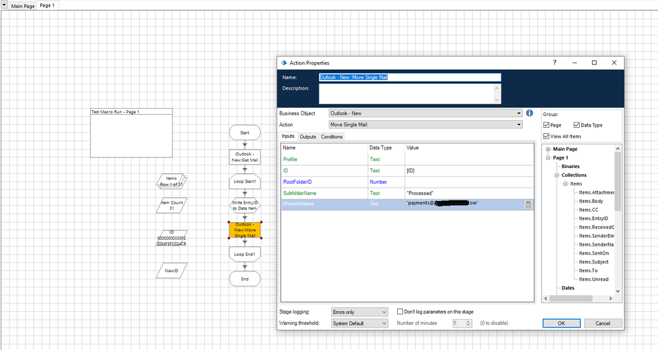The height and width of the screenshot is (350, 658).
Task: Click the Cancel button
Action: [602, 323]
